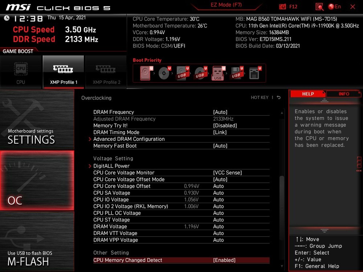Switch to EZ Mode (F7)
363x272 pixels.
(226, 5)
